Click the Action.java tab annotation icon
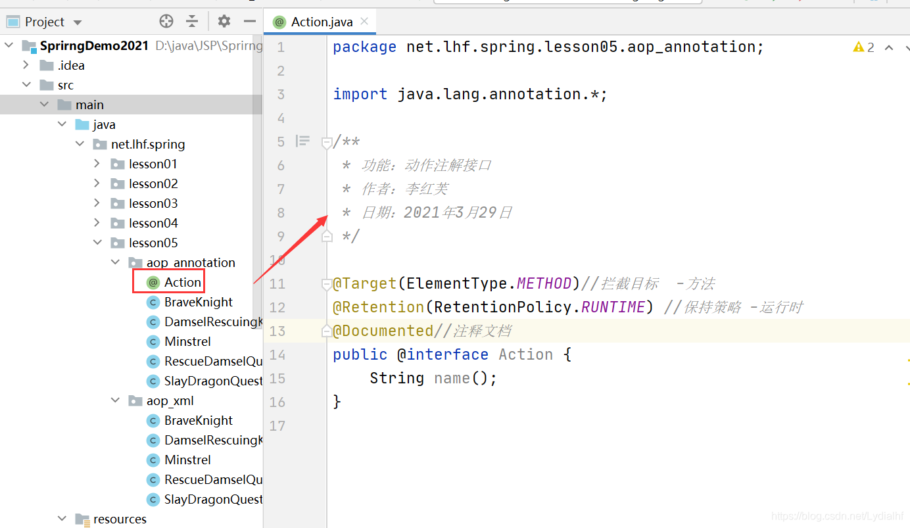 click(279, 22)
